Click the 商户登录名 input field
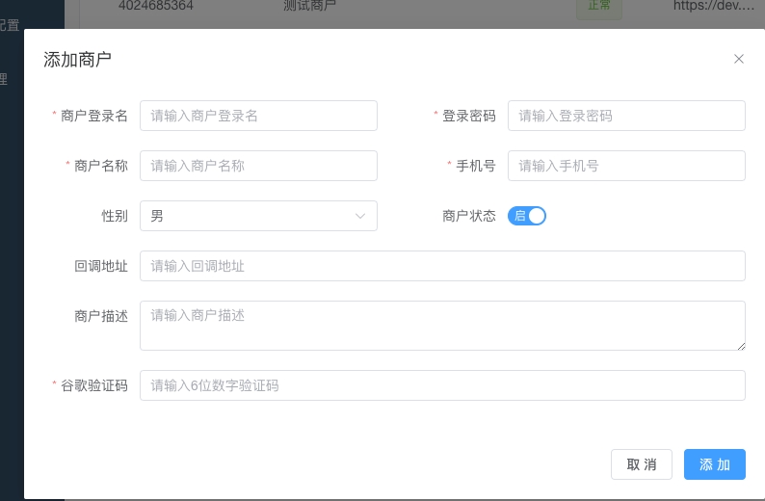Screen dimensions: 765x501 pos(258,116)
